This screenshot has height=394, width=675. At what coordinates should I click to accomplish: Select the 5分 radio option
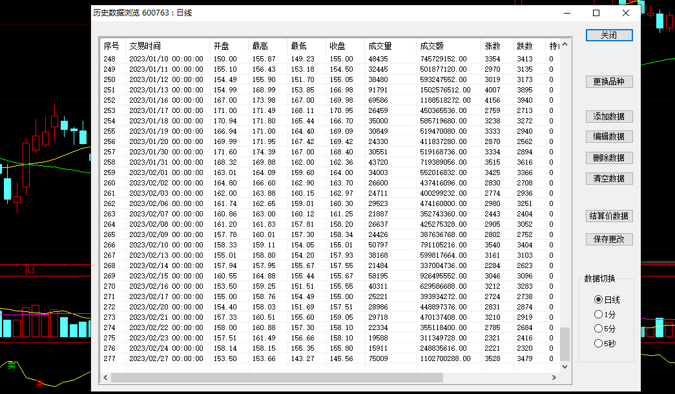605,329
